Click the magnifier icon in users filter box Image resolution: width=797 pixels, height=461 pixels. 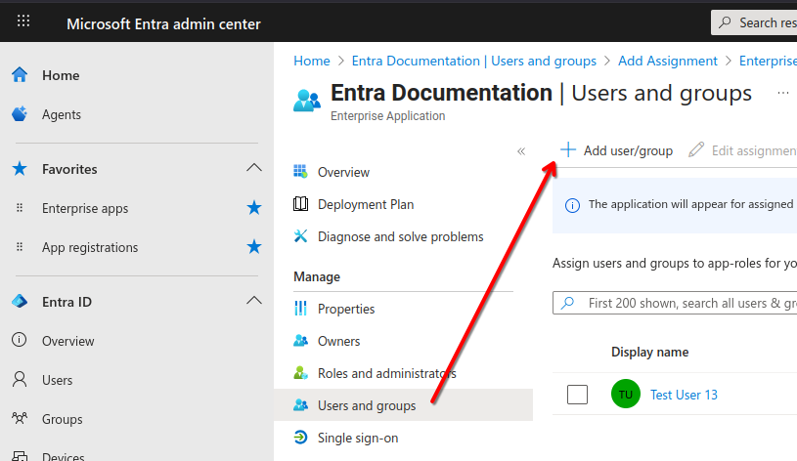pyautogui.click(x=567, y=303)
